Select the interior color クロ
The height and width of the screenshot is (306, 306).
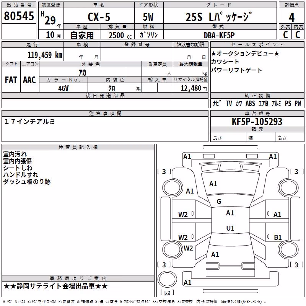[x=112, y=88]
